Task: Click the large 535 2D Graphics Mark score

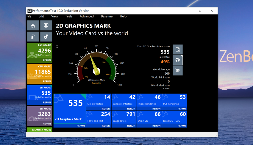Action: (x=76, y=103)
